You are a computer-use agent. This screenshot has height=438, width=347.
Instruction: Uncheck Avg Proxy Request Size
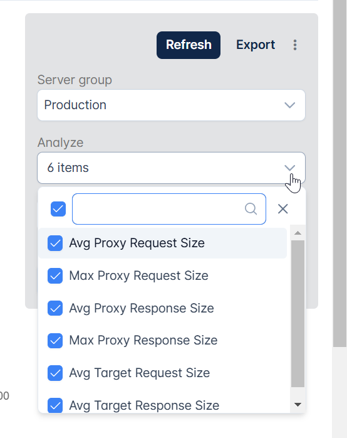click(55, 243)
